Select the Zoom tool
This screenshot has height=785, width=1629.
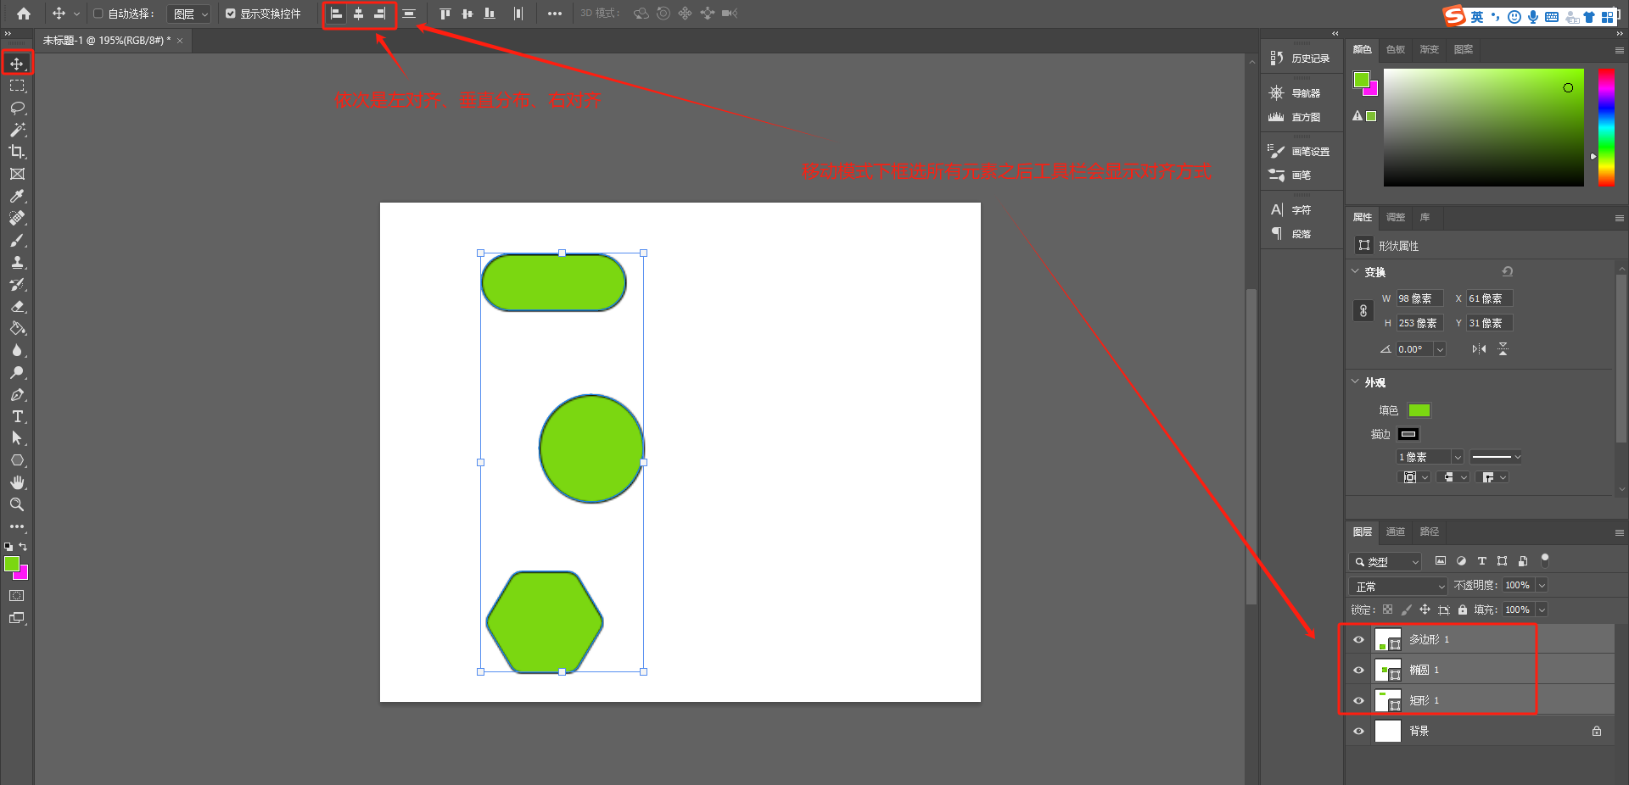tap(16, 504)
